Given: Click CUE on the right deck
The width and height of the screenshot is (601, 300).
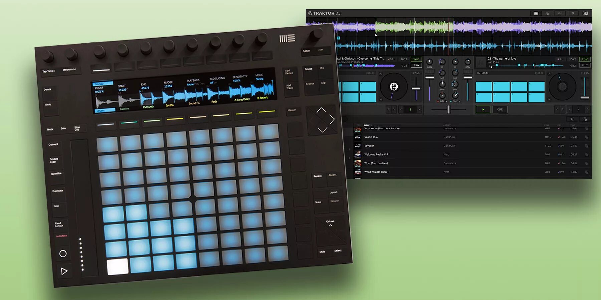Looking at the screenshot, I should (500, 109).
